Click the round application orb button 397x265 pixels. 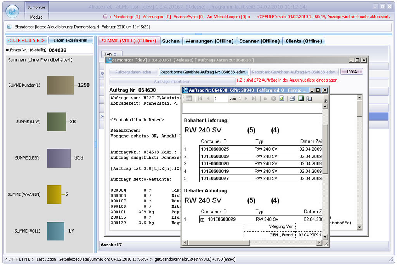point(12,11)
